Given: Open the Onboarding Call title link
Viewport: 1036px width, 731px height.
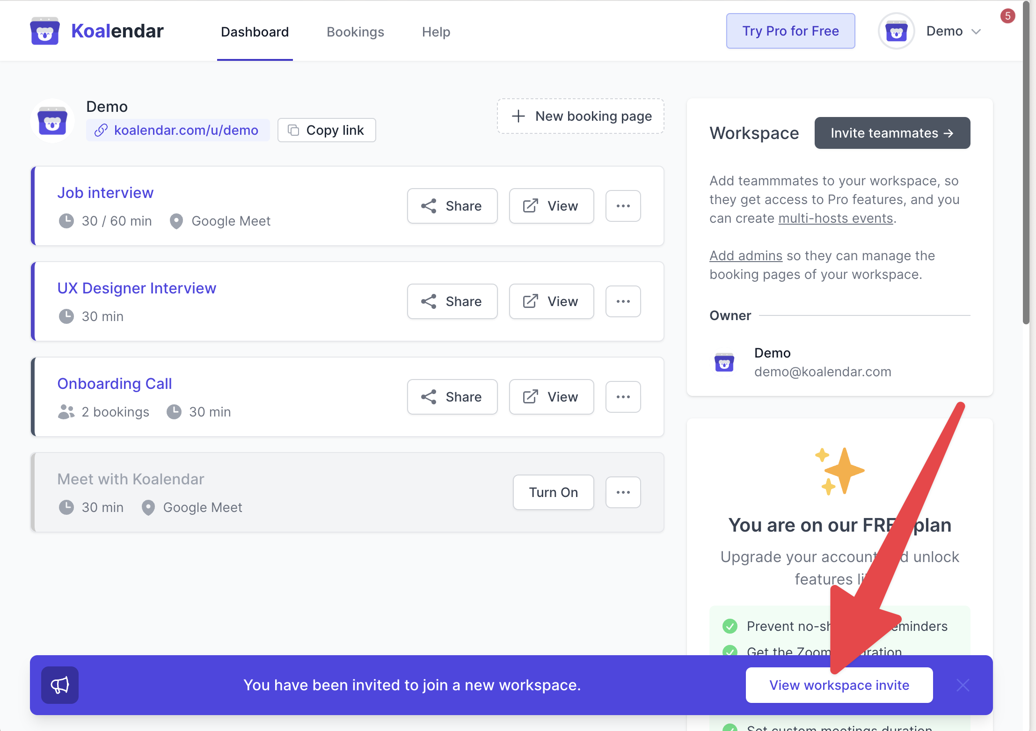Looking at the screenshot, I should point(115,384).
